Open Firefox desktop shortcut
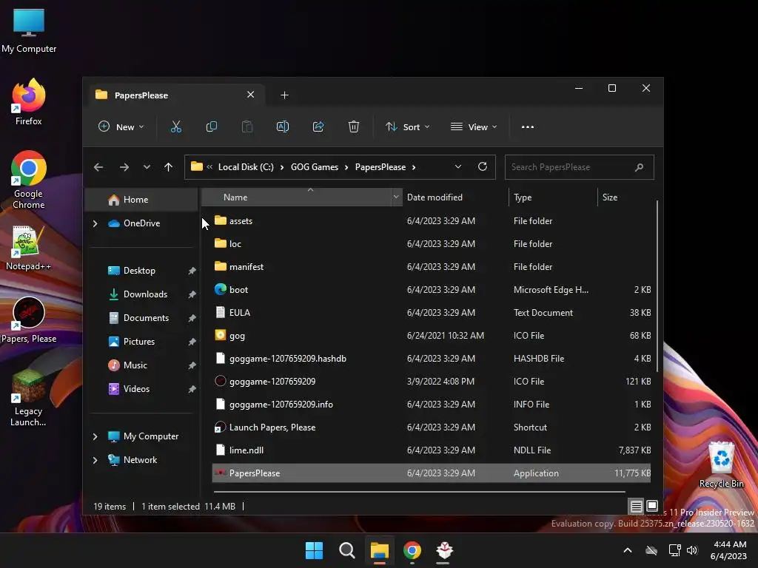This screenshot has width=758, height=568. 29,102
